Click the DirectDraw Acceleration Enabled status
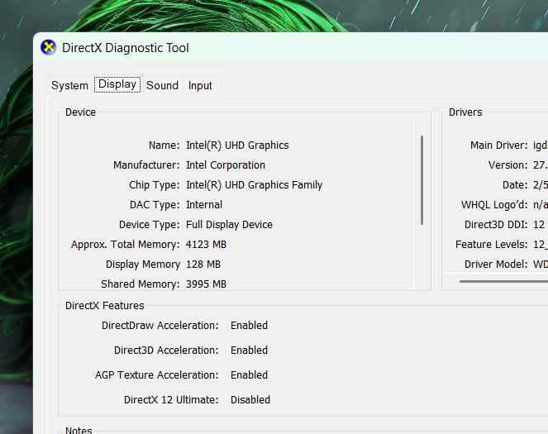This screenshot has height=434, width=548. click(x=249, y=326)
